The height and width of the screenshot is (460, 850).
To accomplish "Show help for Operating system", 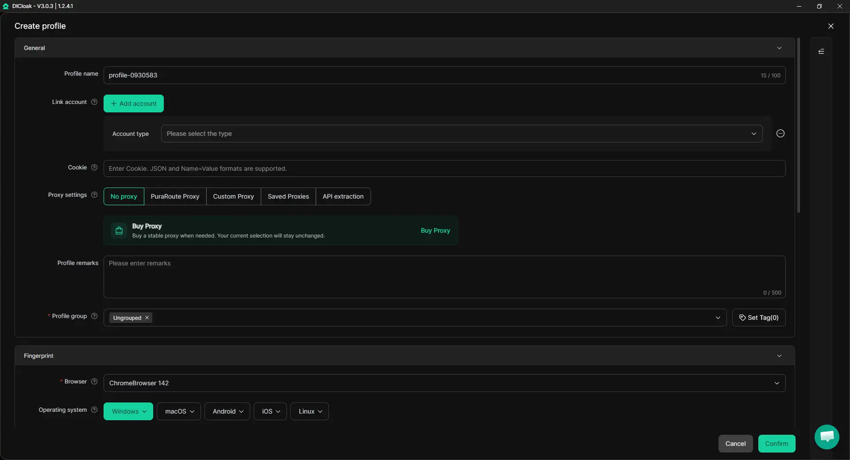I will click(x=94, y=410).
